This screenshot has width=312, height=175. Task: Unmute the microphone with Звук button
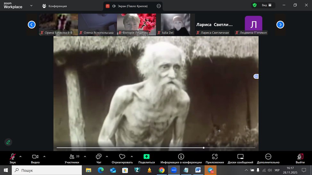coord(12,157)
